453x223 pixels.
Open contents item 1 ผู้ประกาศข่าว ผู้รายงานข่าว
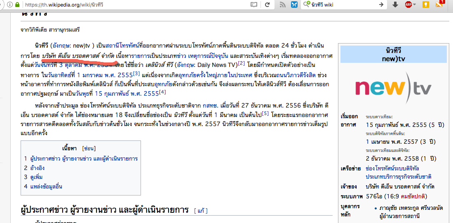click(x=84, y=159)
